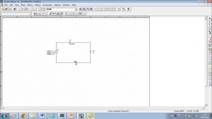212x119 pixels.
Task: Place a voltage differential marker
Action: pyautogui.click(x=54, y=14)
